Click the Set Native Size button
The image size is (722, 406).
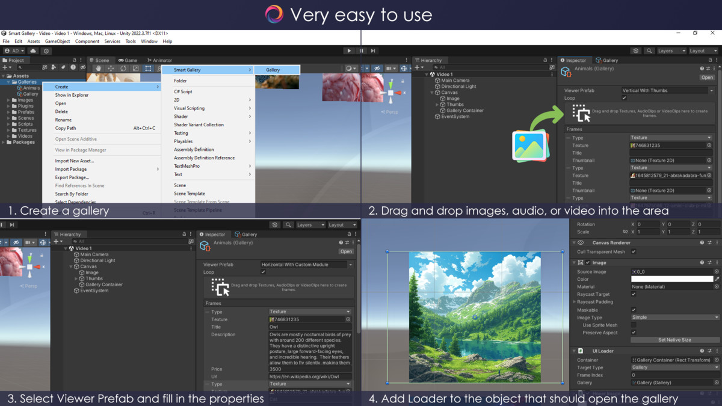click(x=675, y=340)
